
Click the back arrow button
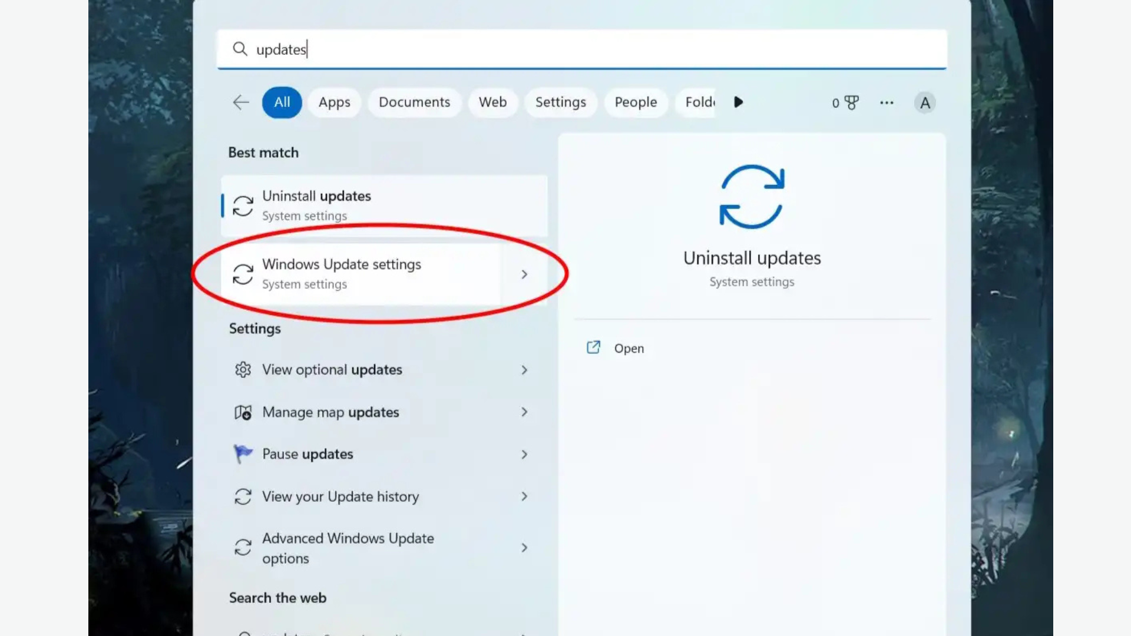point(240,102)
